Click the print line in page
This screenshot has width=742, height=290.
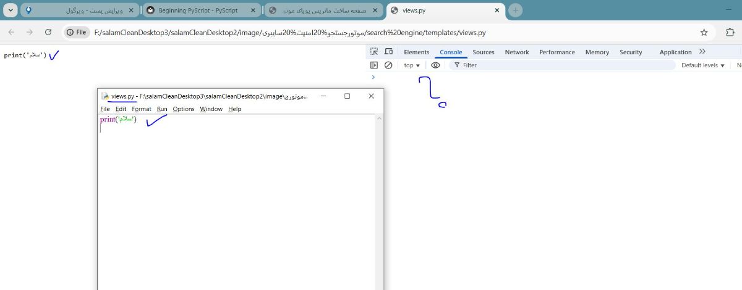pos(25,55)
